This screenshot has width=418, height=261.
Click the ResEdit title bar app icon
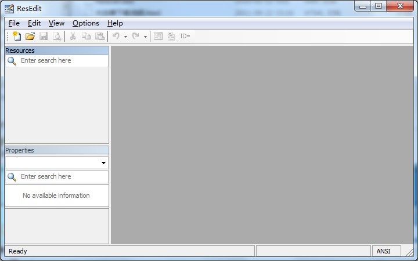pyautogui.click(x=9, y=8)
